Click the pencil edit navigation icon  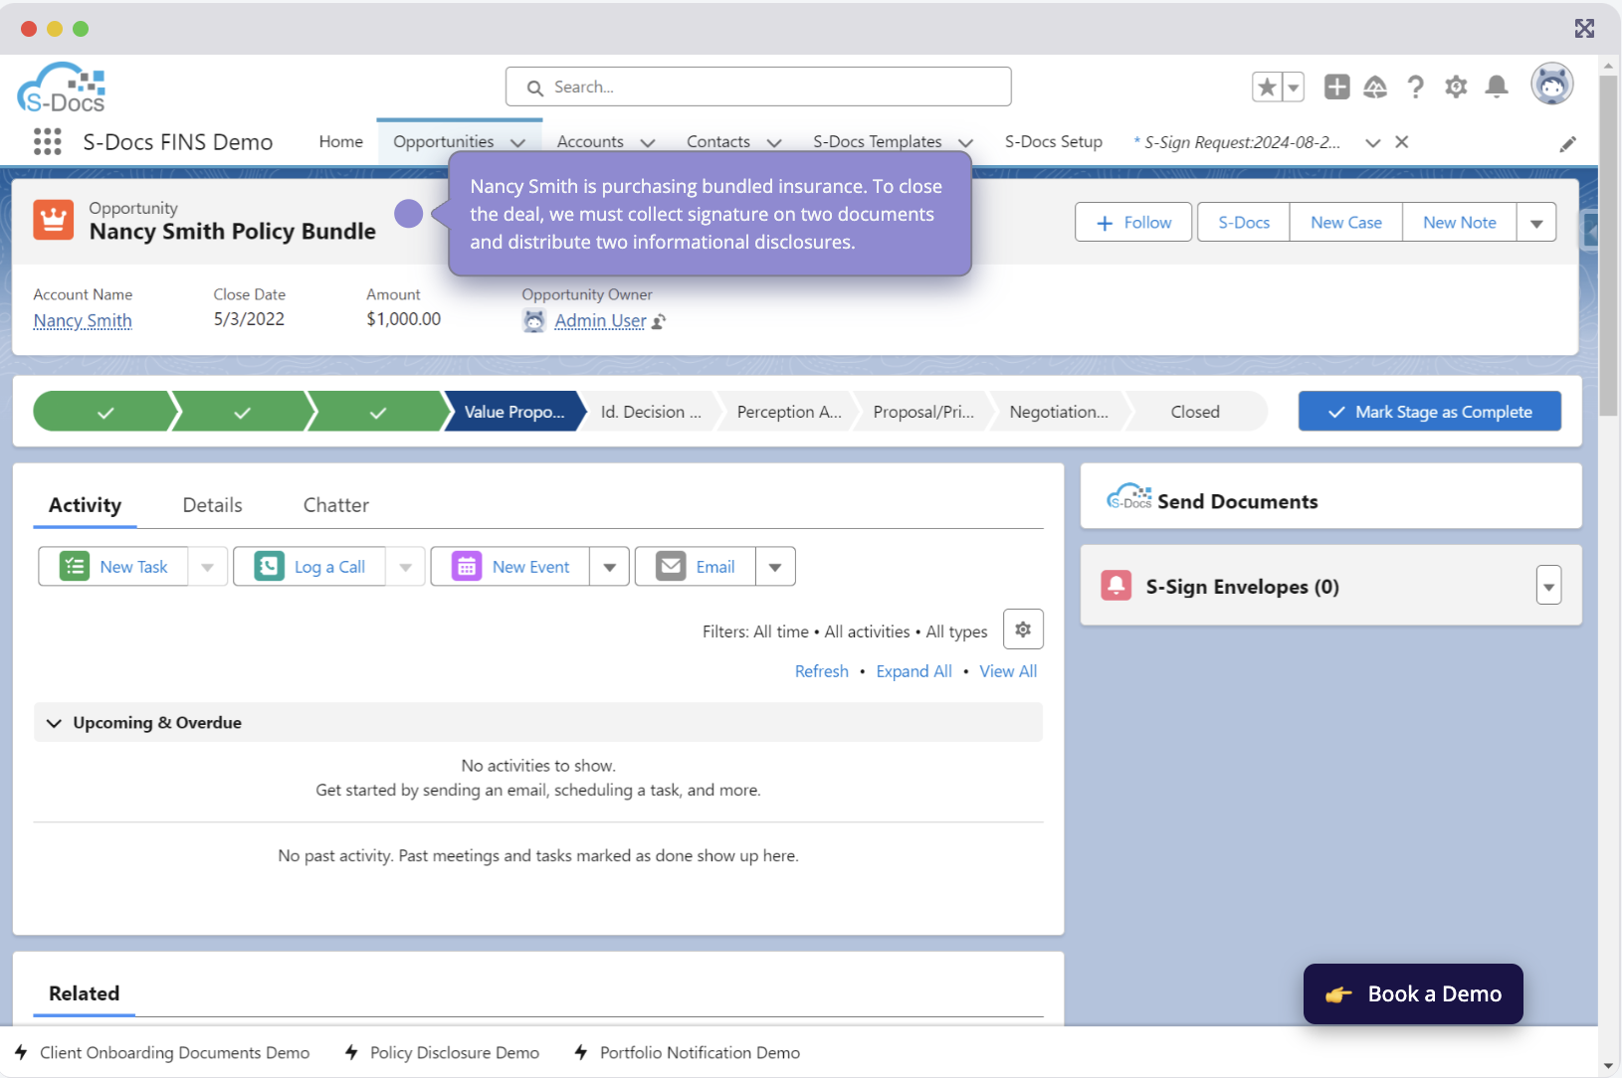point(1567,144)
